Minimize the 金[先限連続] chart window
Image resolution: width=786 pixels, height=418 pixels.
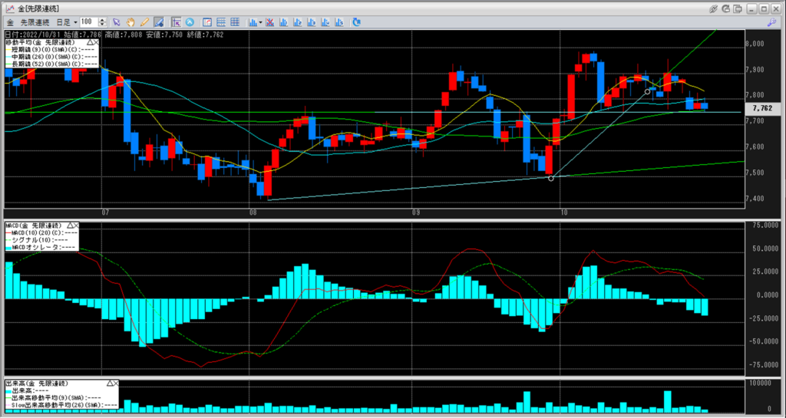coord(751,8)
